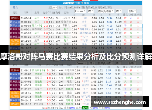Open the 土耳其 team link

tap(37, 37)
